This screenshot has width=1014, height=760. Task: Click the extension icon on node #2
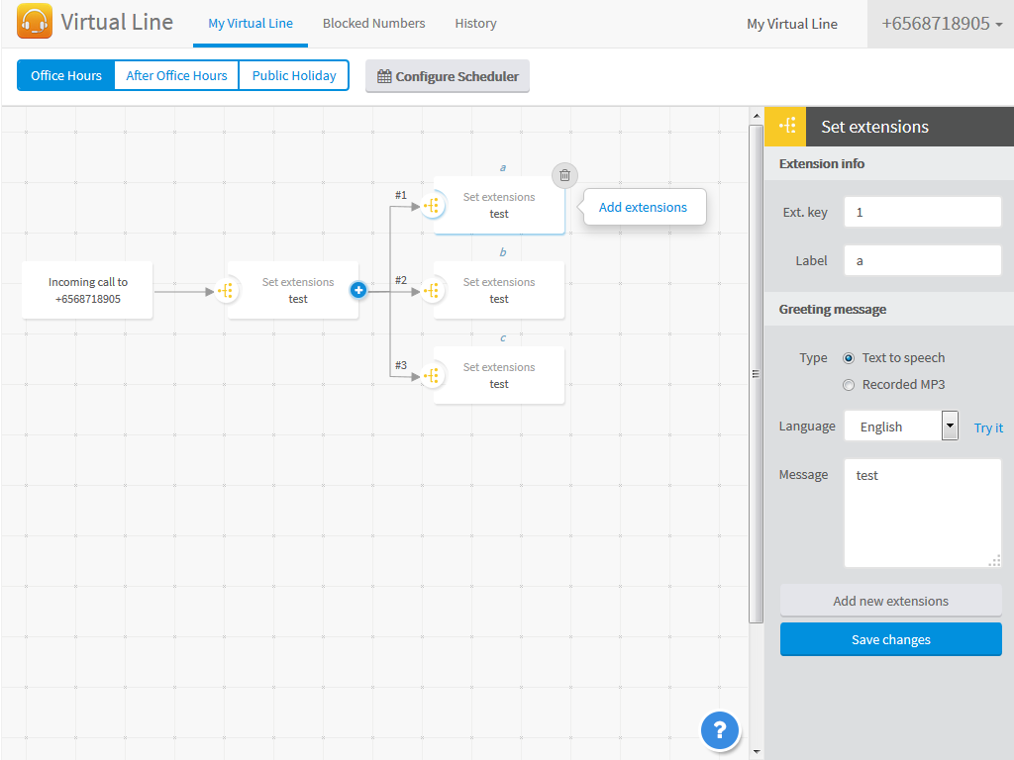[x=431, y=291]
